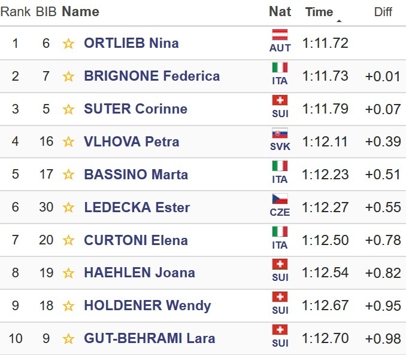Viewport: 406px width, 355px height.
Task: Click Austria flag icon in first row
Action: [x=280, y=35]
